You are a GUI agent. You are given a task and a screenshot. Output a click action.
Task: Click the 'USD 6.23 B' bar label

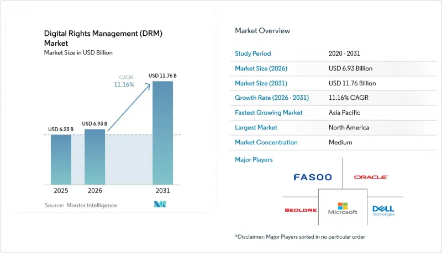point(61,130)
